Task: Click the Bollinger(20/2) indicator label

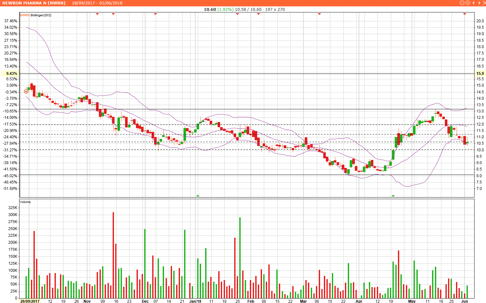Action: coord(41,15)
